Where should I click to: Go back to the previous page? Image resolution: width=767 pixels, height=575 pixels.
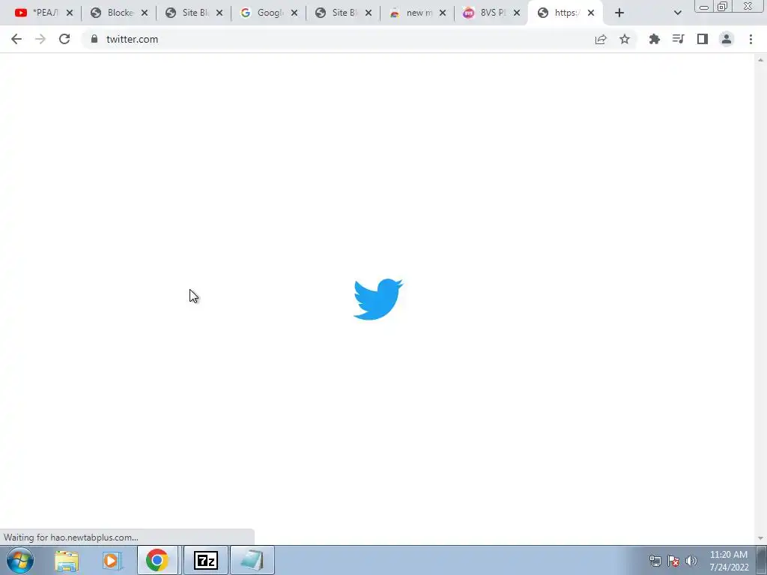tap(16, 39)
